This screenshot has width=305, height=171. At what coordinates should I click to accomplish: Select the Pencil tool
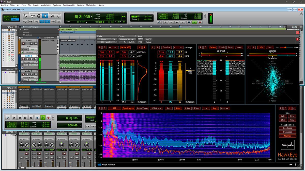[x=58, y=16]
